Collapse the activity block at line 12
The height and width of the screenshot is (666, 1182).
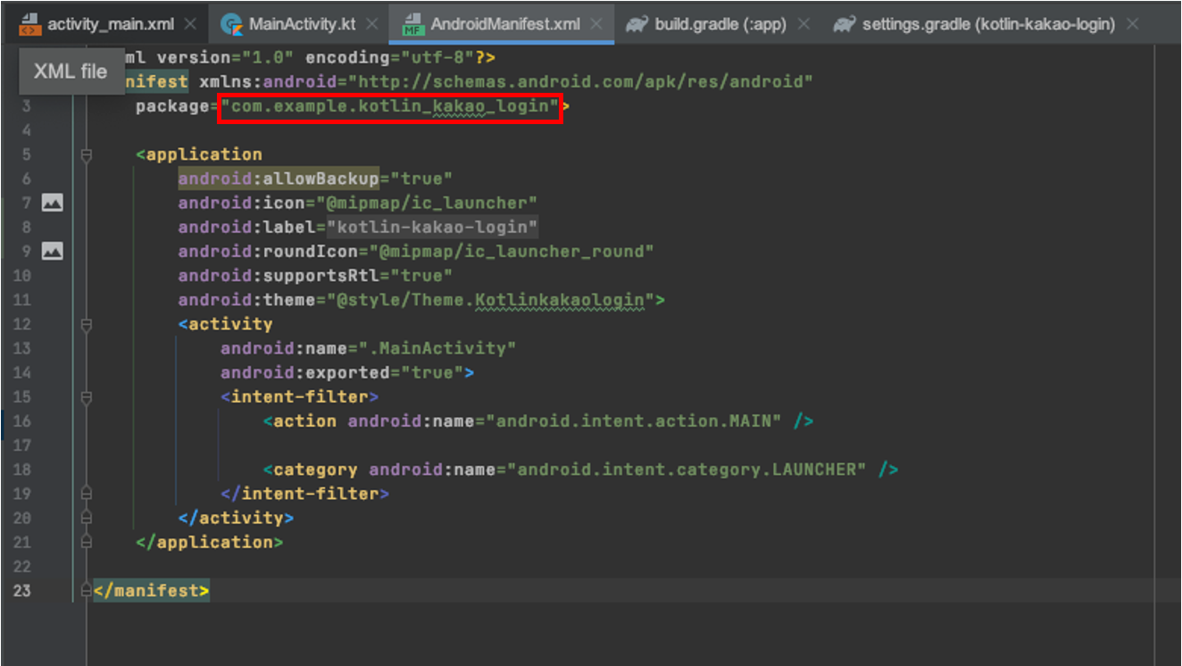click(87, 324)
